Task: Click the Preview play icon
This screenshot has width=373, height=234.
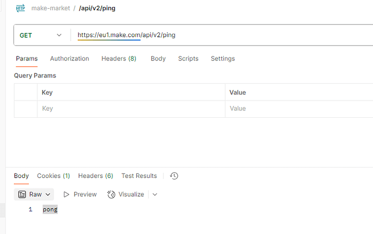Action: [66, 194]
